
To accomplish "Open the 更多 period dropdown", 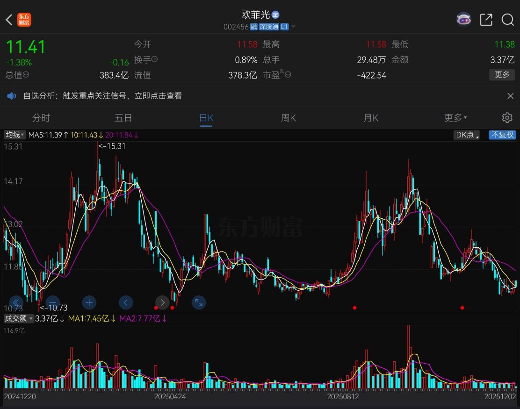I will (x=455, y=118).
